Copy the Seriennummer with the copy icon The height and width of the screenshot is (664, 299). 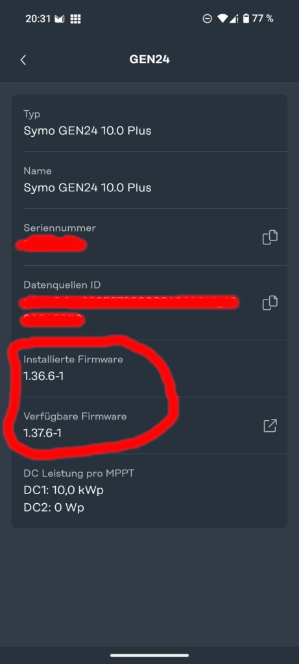tap(270, 237)
